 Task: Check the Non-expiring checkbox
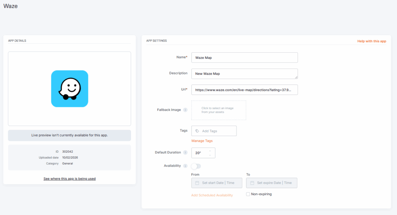pos(248,194)
